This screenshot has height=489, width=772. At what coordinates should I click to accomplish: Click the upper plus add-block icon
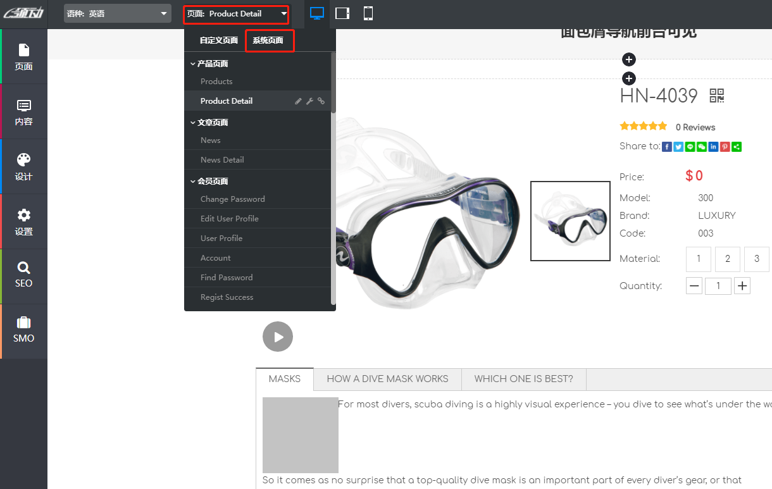628,59
